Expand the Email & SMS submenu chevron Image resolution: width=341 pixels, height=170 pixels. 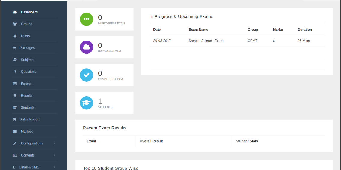(54, 167)
